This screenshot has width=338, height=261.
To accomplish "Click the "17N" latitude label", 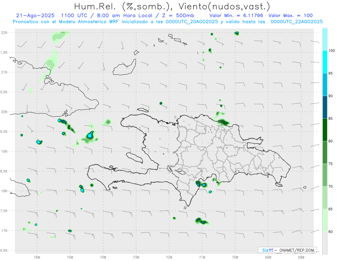I will tap(4, 231).
